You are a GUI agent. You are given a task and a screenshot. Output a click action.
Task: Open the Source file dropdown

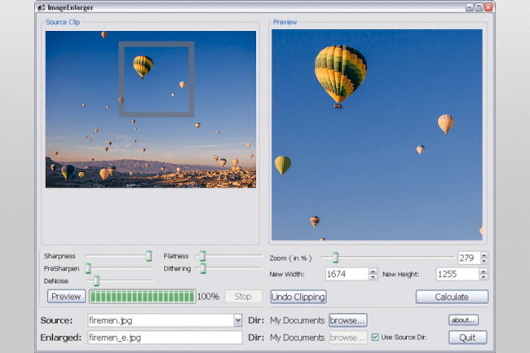pos(238,320)
